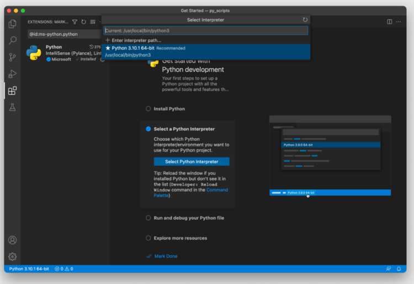Open the Testing flask view
Screen dimensions: 414x284
(12, 108)
